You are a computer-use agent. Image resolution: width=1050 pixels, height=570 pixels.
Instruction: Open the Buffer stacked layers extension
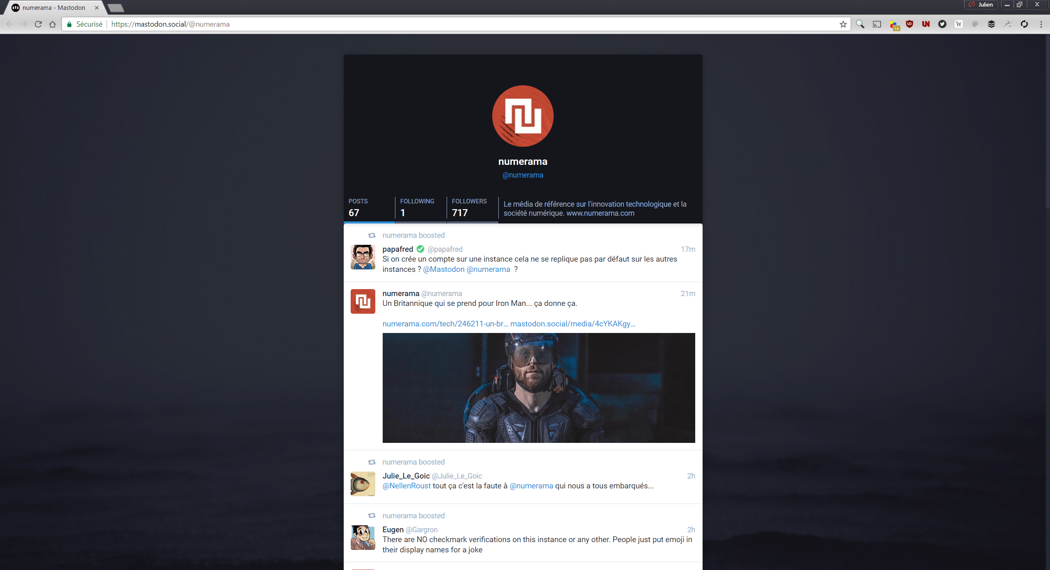point(991,24)
